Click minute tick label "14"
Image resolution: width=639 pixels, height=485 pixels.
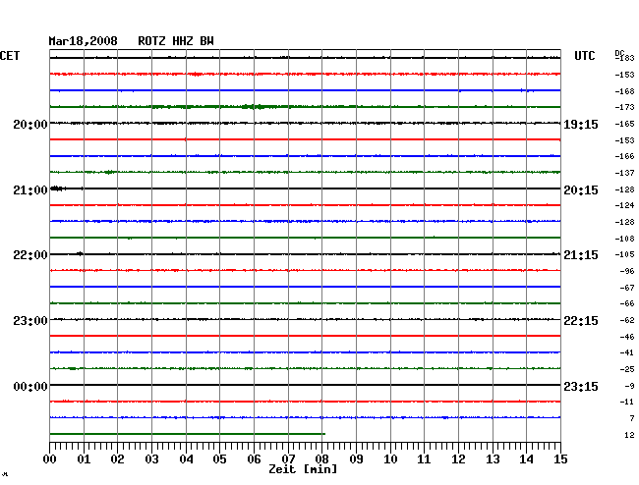[526, 459]
